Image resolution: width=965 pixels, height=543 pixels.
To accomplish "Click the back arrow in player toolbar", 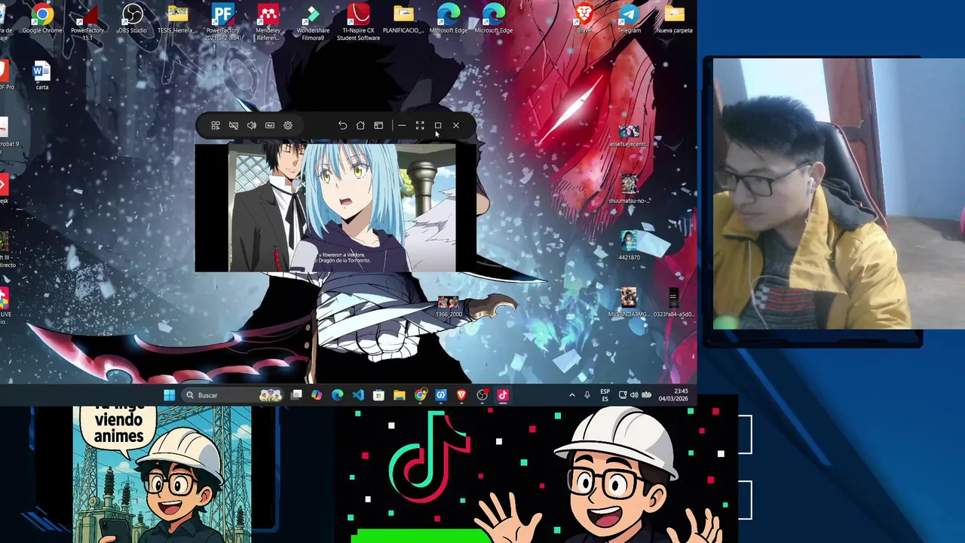I will (342, 126).
